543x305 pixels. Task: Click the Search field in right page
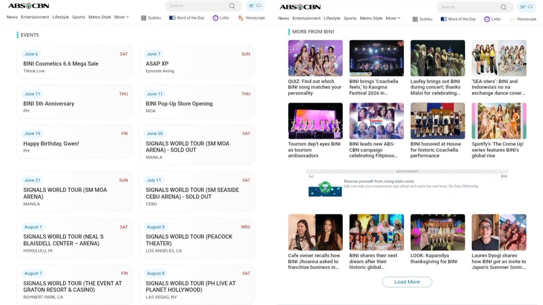[x=475, y=7]
